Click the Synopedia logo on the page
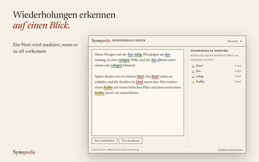259x162 pixels. point(24,152)
